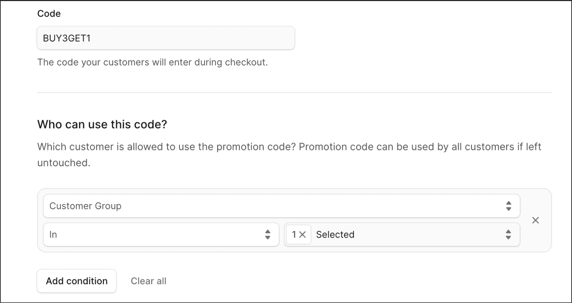Click the chevrons beside Selected
572x303 pixels.
pos(508,234)
